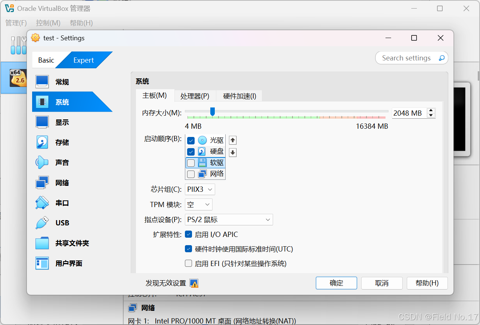Open the 芯片组 PIIX3 dropdown

200,190
